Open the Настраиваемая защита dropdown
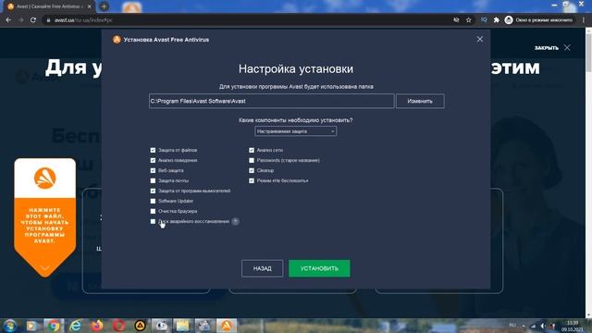Screen dimensions: 592x333 pos(296,131)
